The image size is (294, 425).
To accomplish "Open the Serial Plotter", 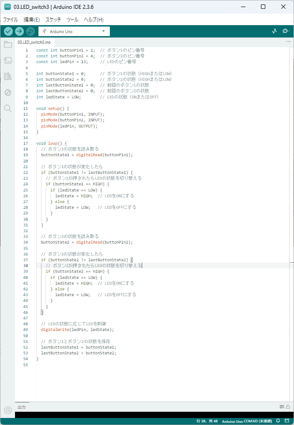I will pos(275,31).
